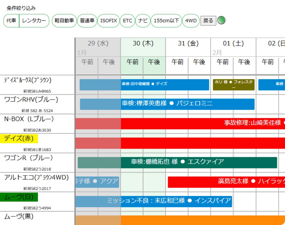285x225 pixels.
Task: Click plate number 新潟581ま1683
Action: tap(37, 150)
